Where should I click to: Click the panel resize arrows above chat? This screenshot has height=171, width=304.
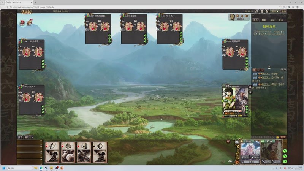tap(269, 68)
